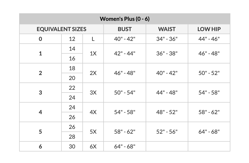Select the size L cell
The width and height of the screenshot is (249, 163).
click(93, 39)
